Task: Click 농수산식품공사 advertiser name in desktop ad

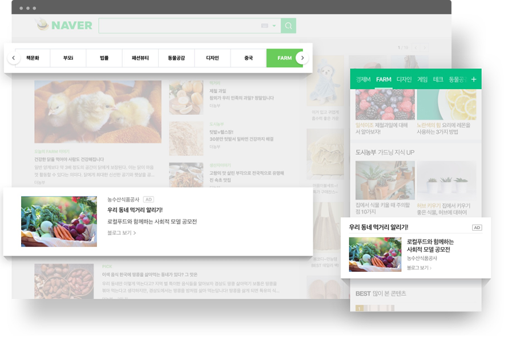Action: (123, 199)
